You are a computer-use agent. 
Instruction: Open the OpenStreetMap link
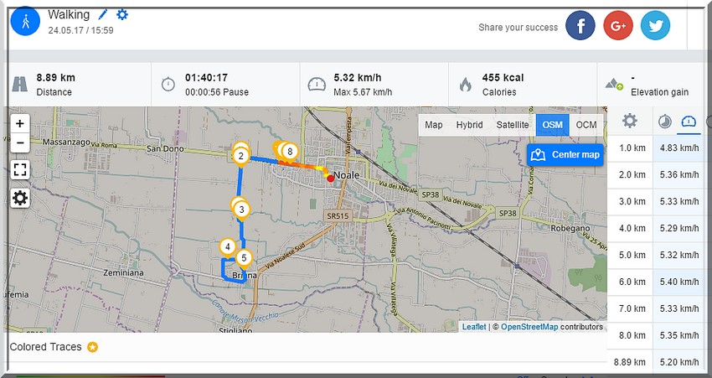click(529, 327)
